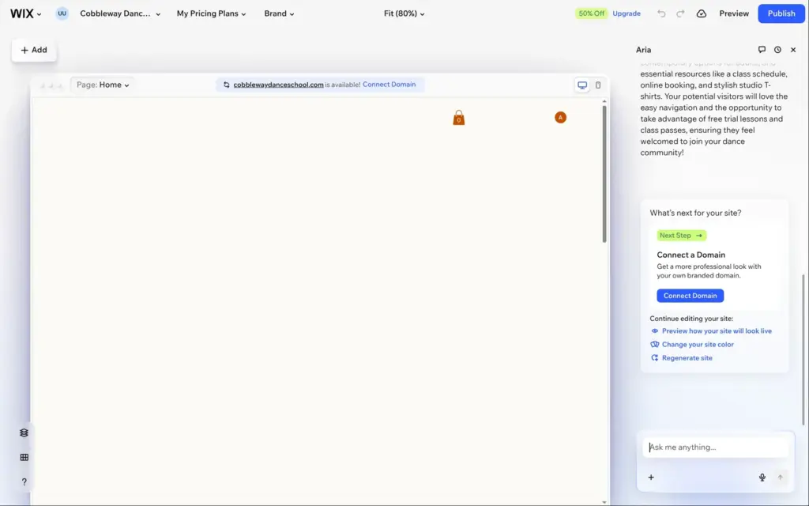Click the Preview button

tap(734, 14)
